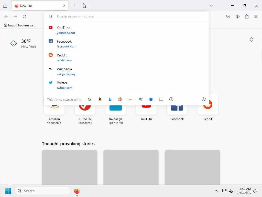The height and width of the screenshot is (197, 262).
Task: Open Firefox View from the tab bar
Action: tap(5, 6)
